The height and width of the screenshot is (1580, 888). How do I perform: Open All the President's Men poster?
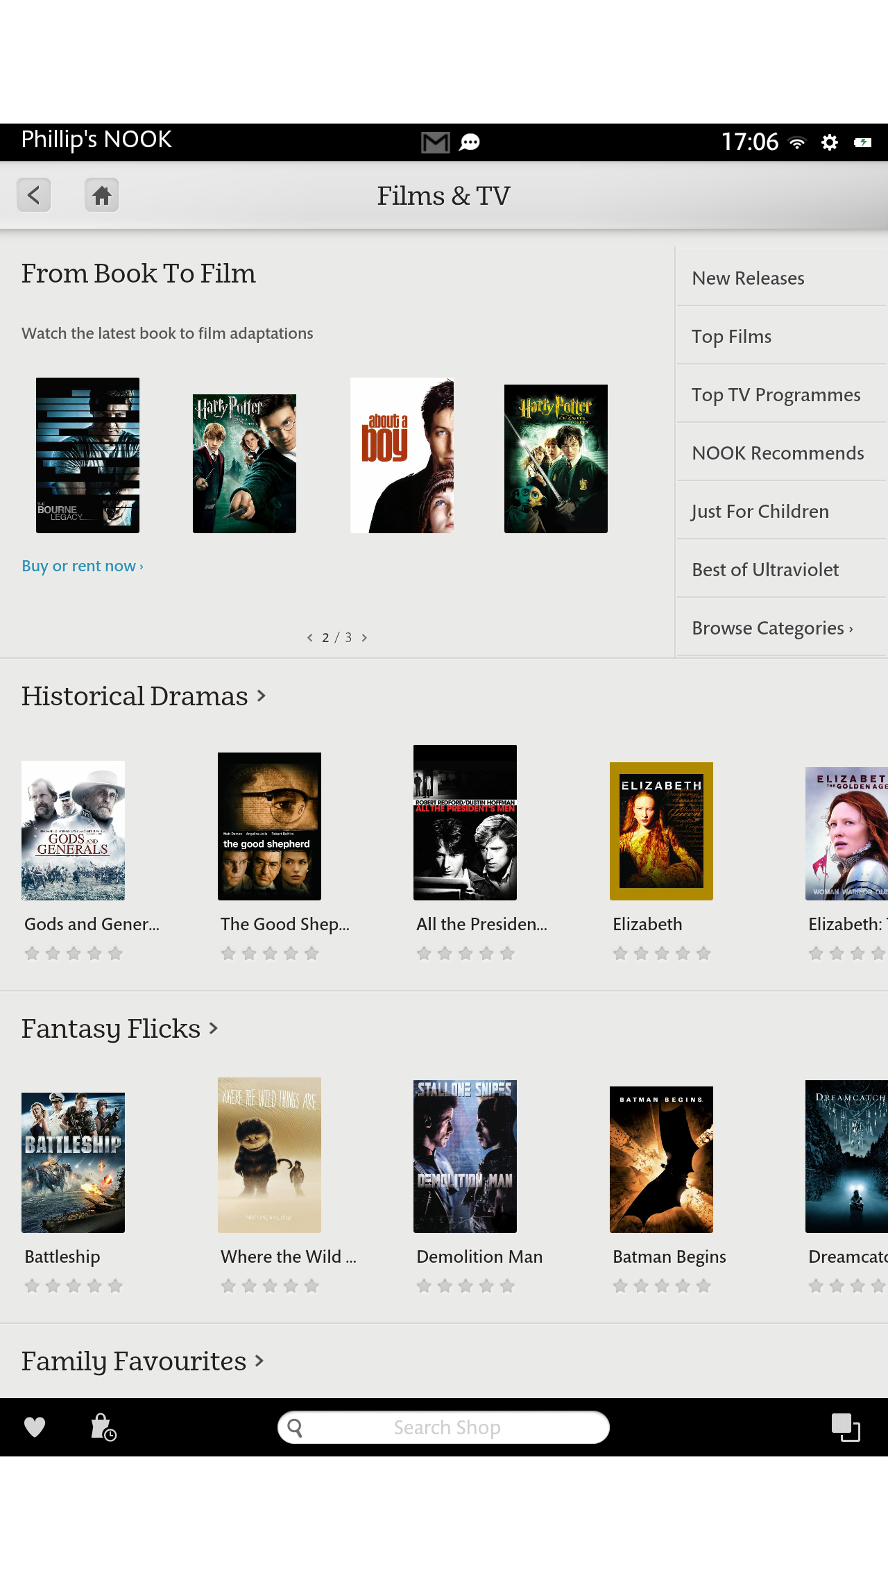click(465, 823)
